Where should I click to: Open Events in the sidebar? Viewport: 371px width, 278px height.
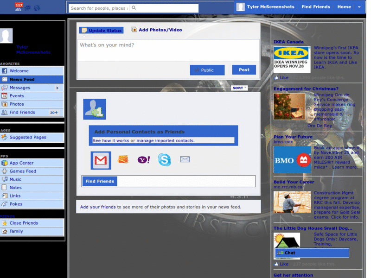pos(32,96)
